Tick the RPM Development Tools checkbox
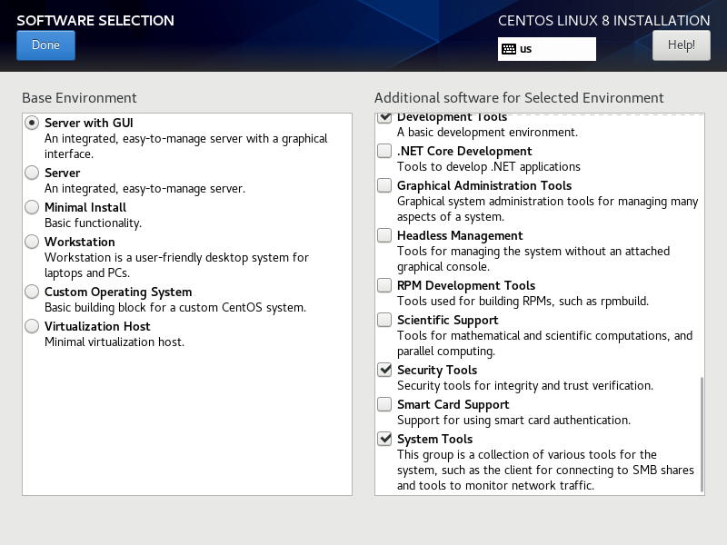The height and width of the screenshot is (545, 727). point(384,285)
